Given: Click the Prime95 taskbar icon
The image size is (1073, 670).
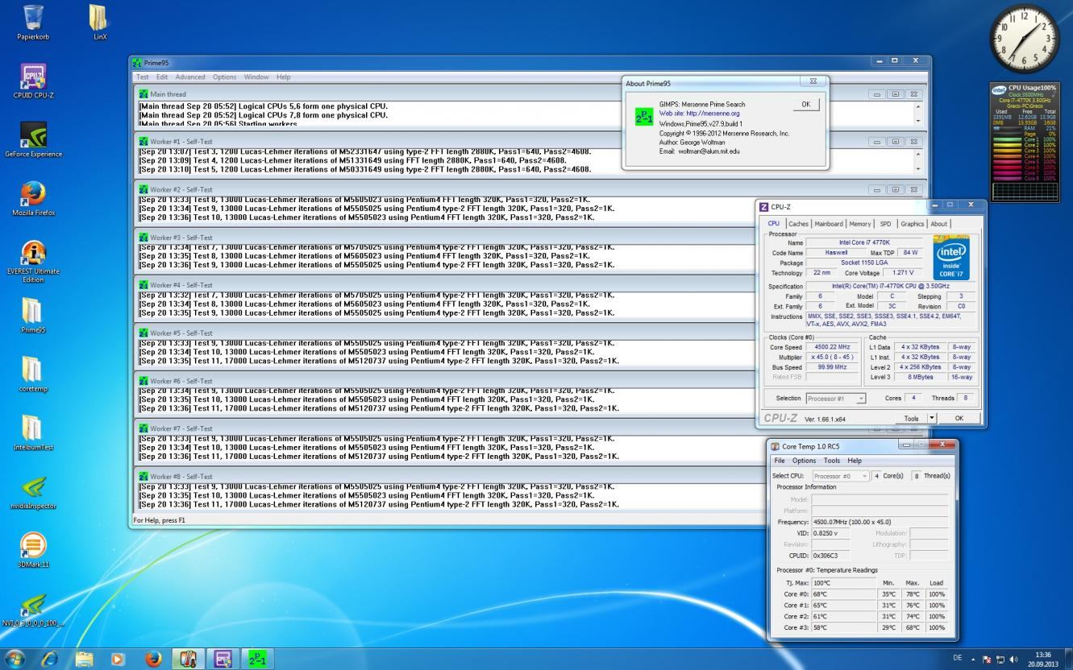Looking at the screenshot, I should [258, 658].
